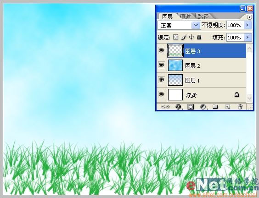This screenshot has height=198, width=259.
Task: Hide 图层 2 via eye icon
Action: tap(161, 65)
